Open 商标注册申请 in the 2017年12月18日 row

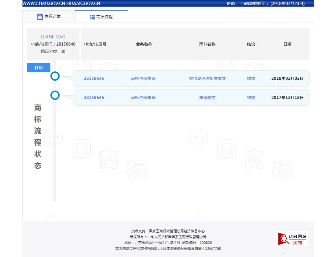143,98
